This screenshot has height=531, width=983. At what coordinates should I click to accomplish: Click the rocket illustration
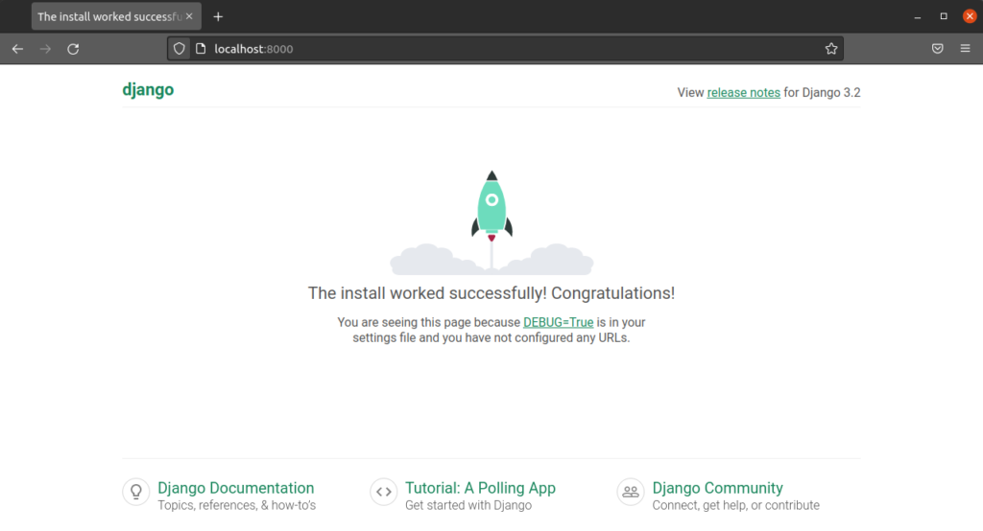[x=491, y=206]
